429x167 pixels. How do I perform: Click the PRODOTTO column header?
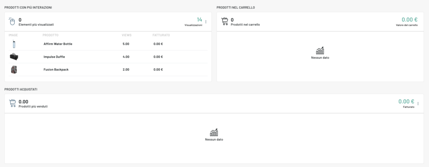pos(50,35)
